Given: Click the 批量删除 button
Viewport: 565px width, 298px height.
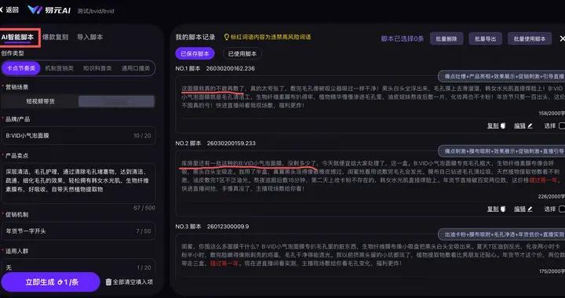Looking at the screenshot, I should click(x=447, y=39).
